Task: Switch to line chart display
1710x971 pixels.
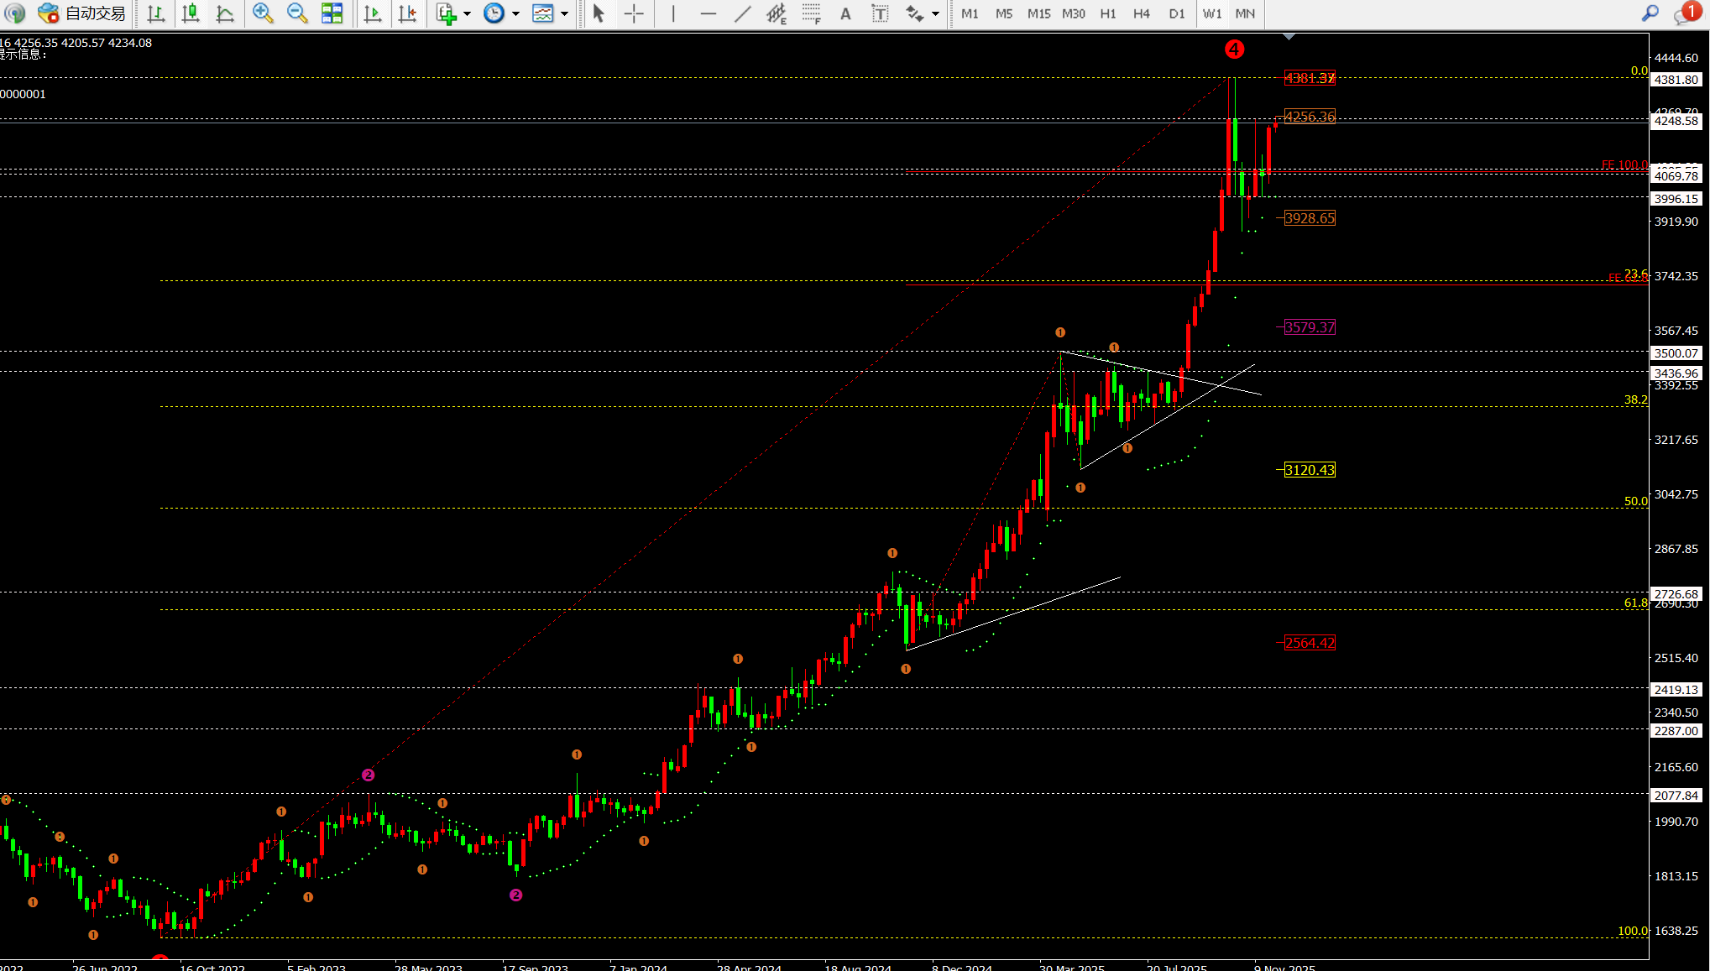Action: pyautogui.click(x=225, y=13)
